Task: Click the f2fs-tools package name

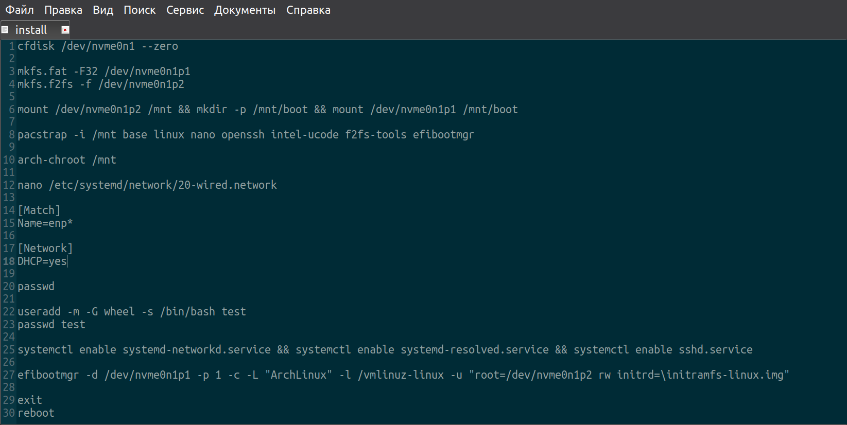Action: [x=376, y=135]
